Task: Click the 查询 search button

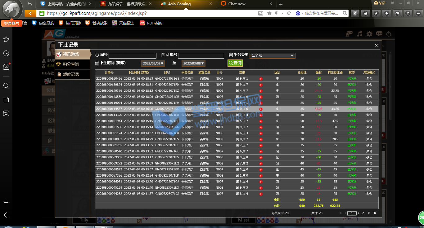Action: [x=235, y=63]
